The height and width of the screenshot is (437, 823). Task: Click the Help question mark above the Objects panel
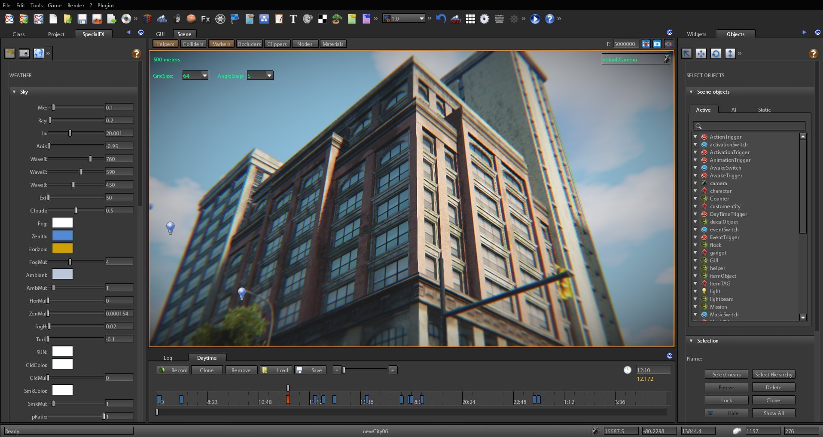click(814, 53)
